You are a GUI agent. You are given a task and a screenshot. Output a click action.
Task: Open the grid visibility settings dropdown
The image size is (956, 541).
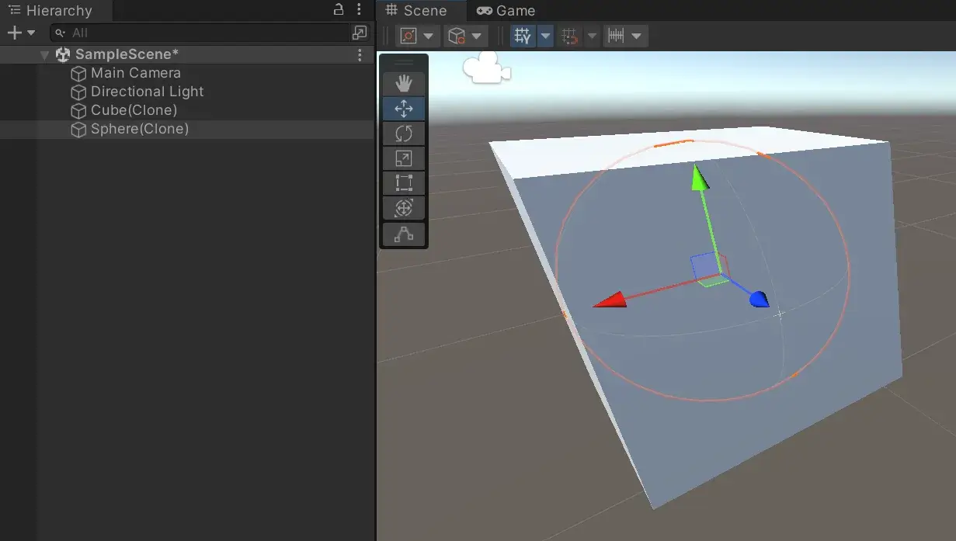click(x=545, y=36)
